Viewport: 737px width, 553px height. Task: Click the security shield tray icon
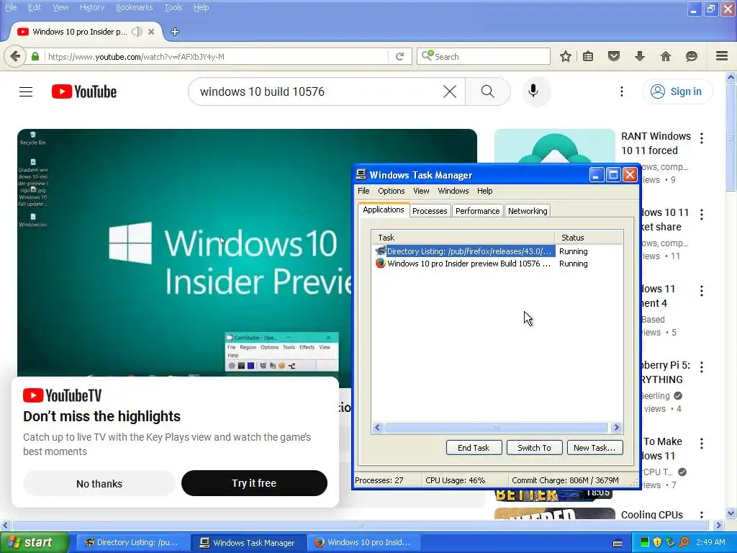657,542
